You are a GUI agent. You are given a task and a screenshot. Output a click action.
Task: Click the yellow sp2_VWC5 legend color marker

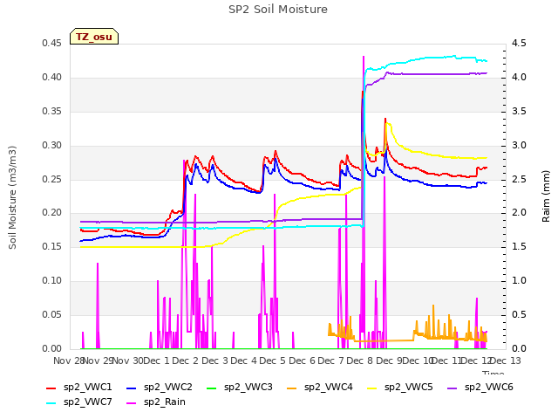click(372, 388)
